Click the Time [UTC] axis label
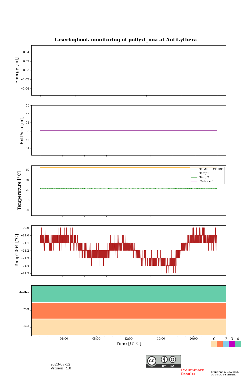 click(129, 344)
